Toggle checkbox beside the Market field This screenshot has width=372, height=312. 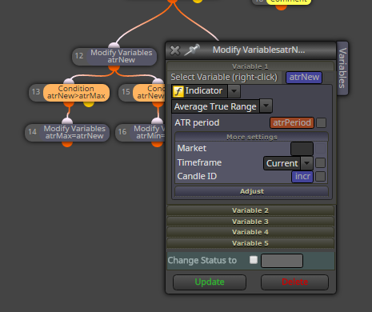(x=320, y=149)
